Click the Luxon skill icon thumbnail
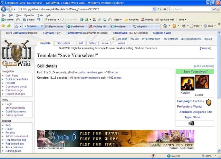 pyautogui.click(x=202, y=82)
